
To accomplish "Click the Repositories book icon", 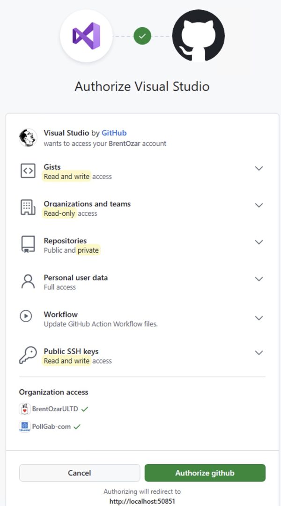I will click(x=28, y=245).
